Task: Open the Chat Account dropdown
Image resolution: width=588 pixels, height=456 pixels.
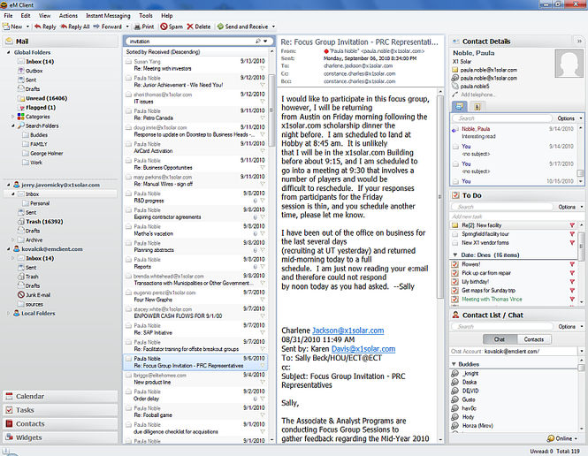Action: click(581, 352)
